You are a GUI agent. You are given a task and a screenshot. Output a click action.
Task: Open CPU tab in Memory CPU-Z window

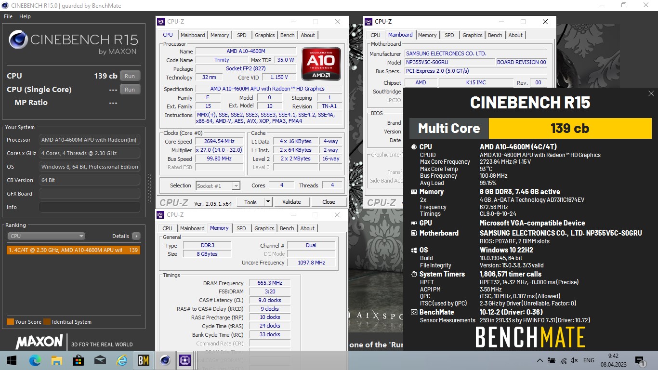[168, 228]
